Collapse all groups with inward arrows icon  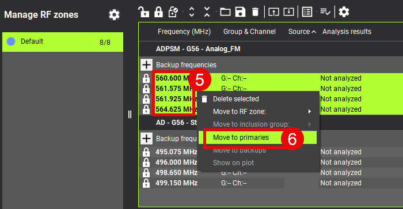(x=207, y=12)
